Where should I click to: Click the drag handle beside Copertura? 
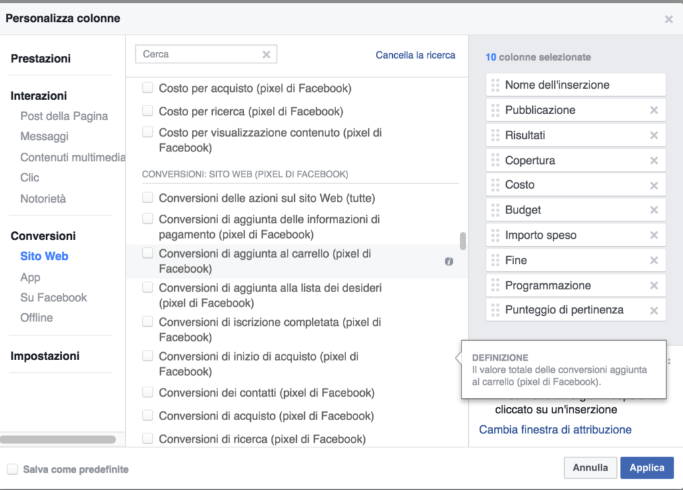495,161
